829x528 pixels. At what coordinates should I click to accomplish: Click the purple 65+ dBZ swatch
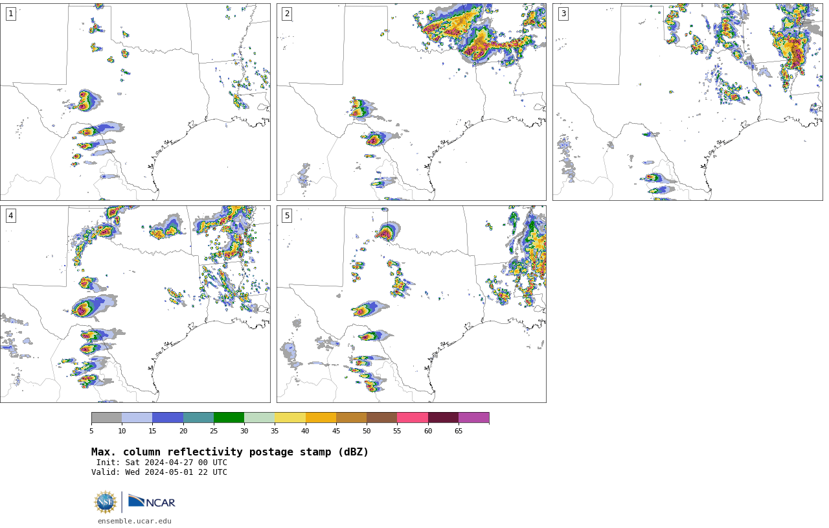tap(474, 418)
